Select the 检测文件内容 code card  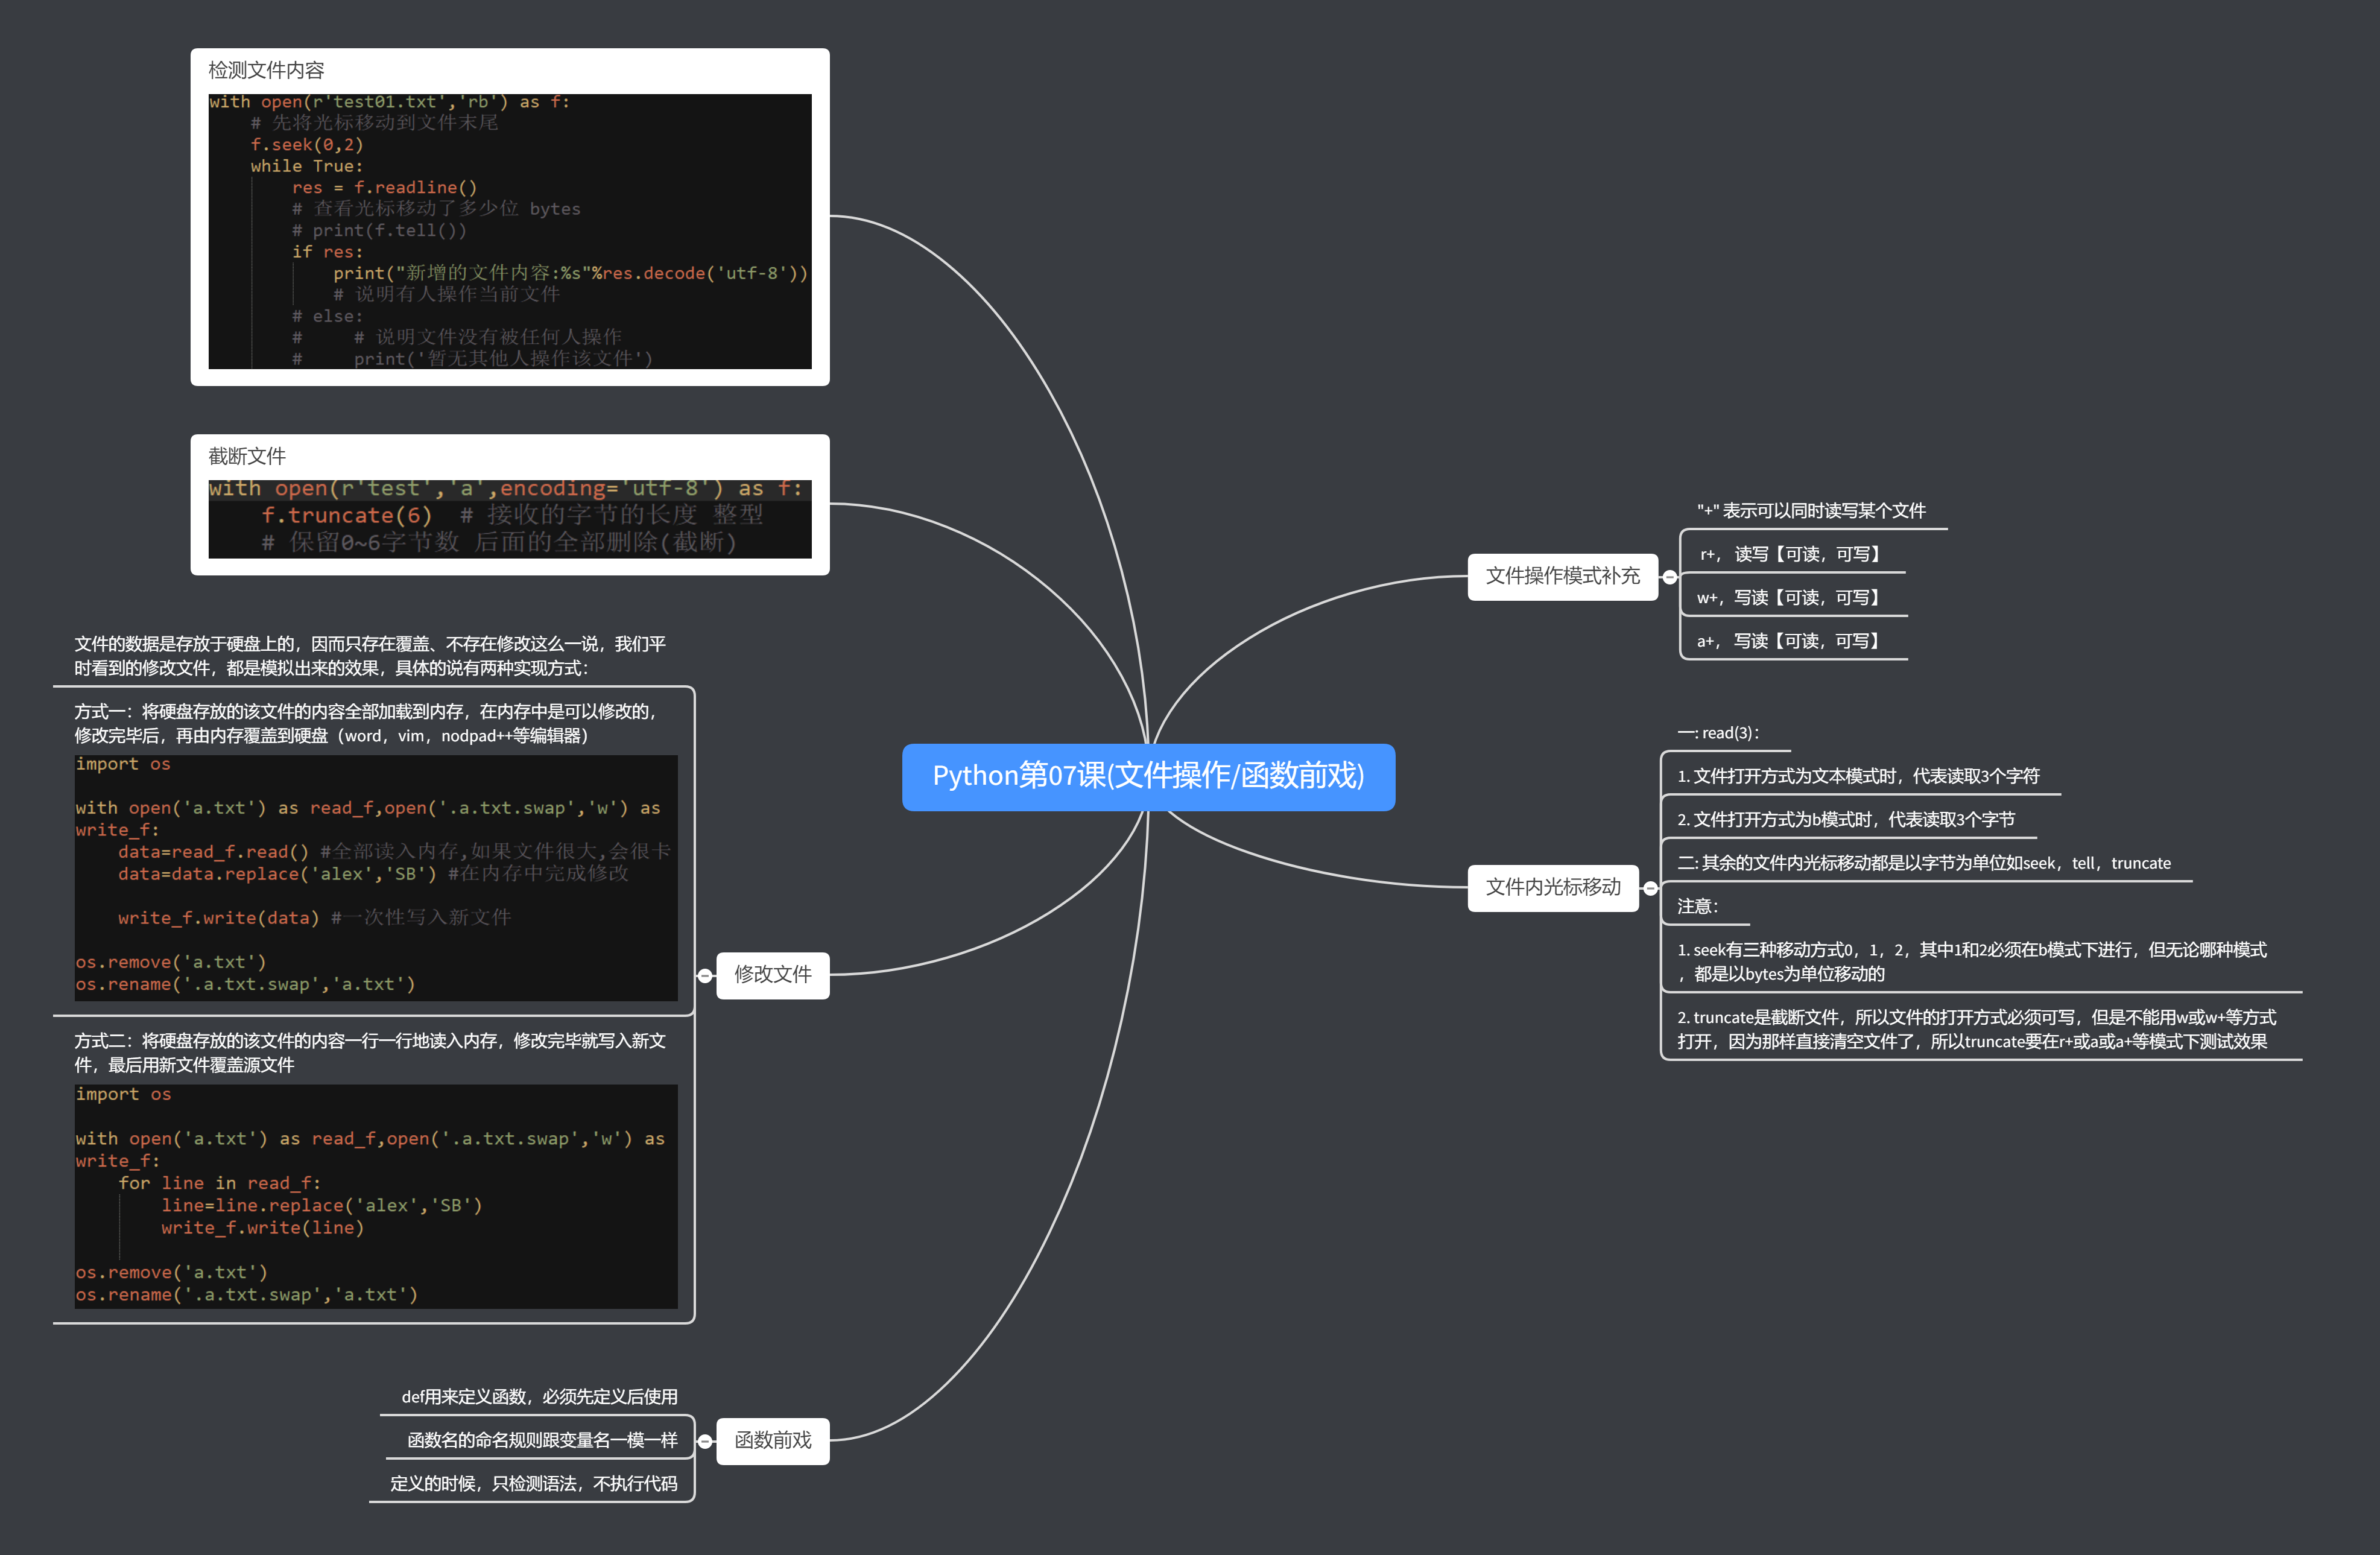(x=510, y=217)
